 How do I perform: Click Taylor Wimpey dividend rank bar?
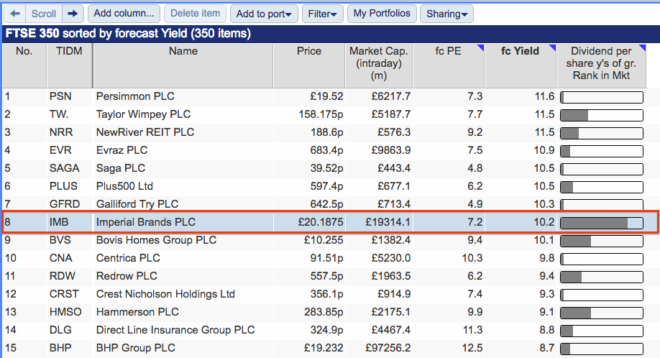coord(602,115)
